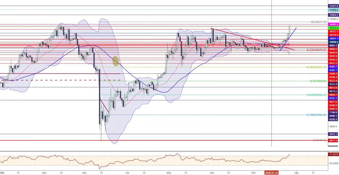This screenshot has height=175, width=339.
Task: Click the magenta 10491.6 price label
Action: 333,24
